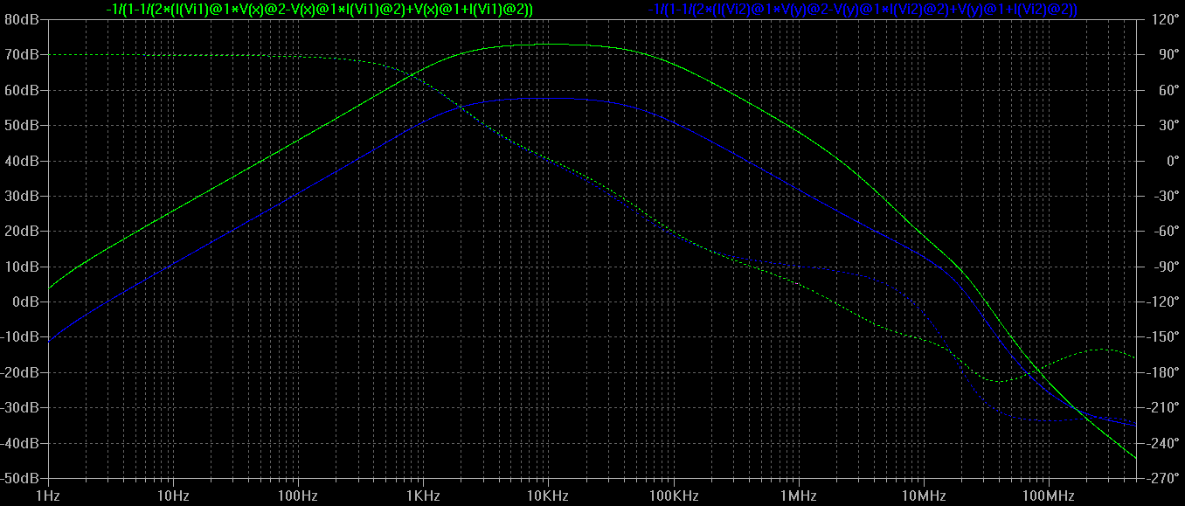Click the 1KHz frequency axis label

tap(423, 496)
